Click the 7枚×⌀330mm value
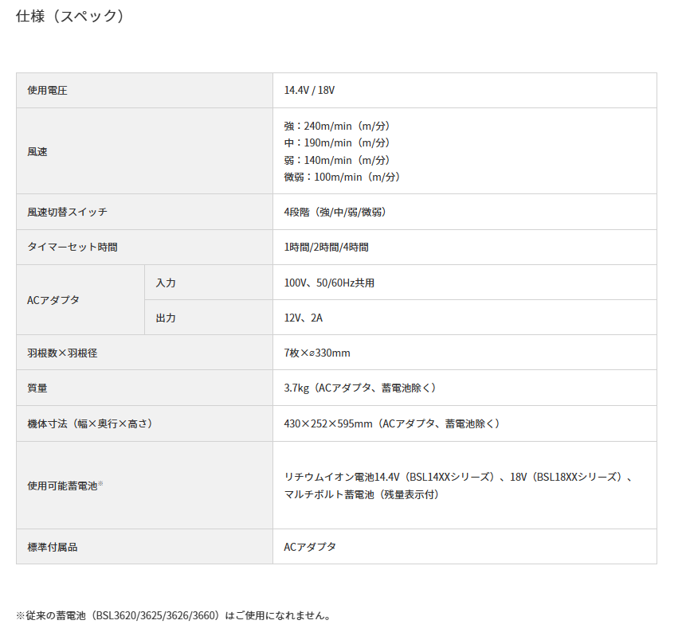 [x=317, y=353]
